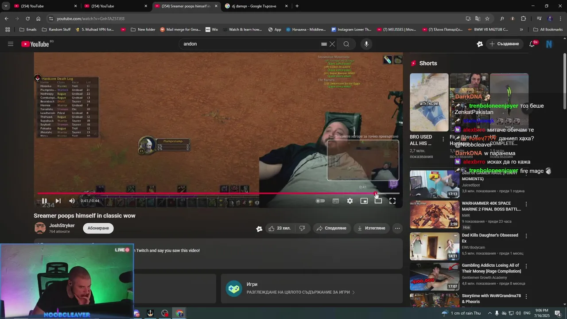This screenshot has height=319, width=567.
Task: Switch to the first (354) YouTube tab
Action: pos(44,6)
